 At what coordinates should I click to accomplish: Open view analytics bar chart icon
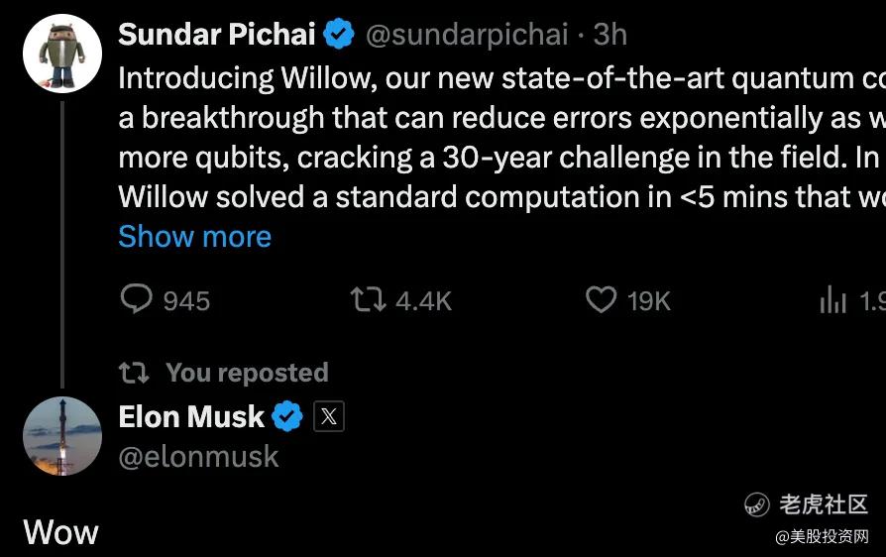coord(832,299)
